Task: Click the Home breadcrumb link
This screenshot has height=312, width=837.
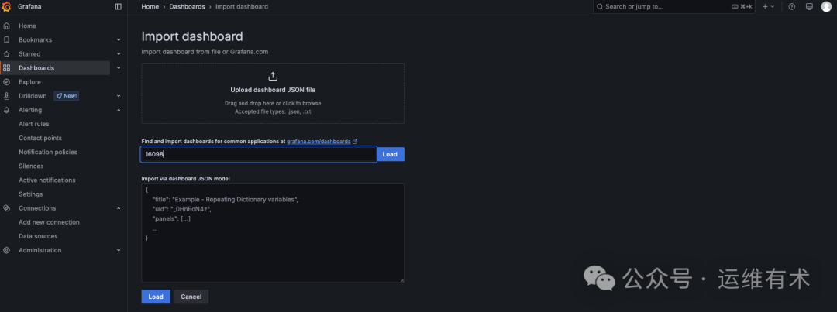Action: tap(150, 6)
